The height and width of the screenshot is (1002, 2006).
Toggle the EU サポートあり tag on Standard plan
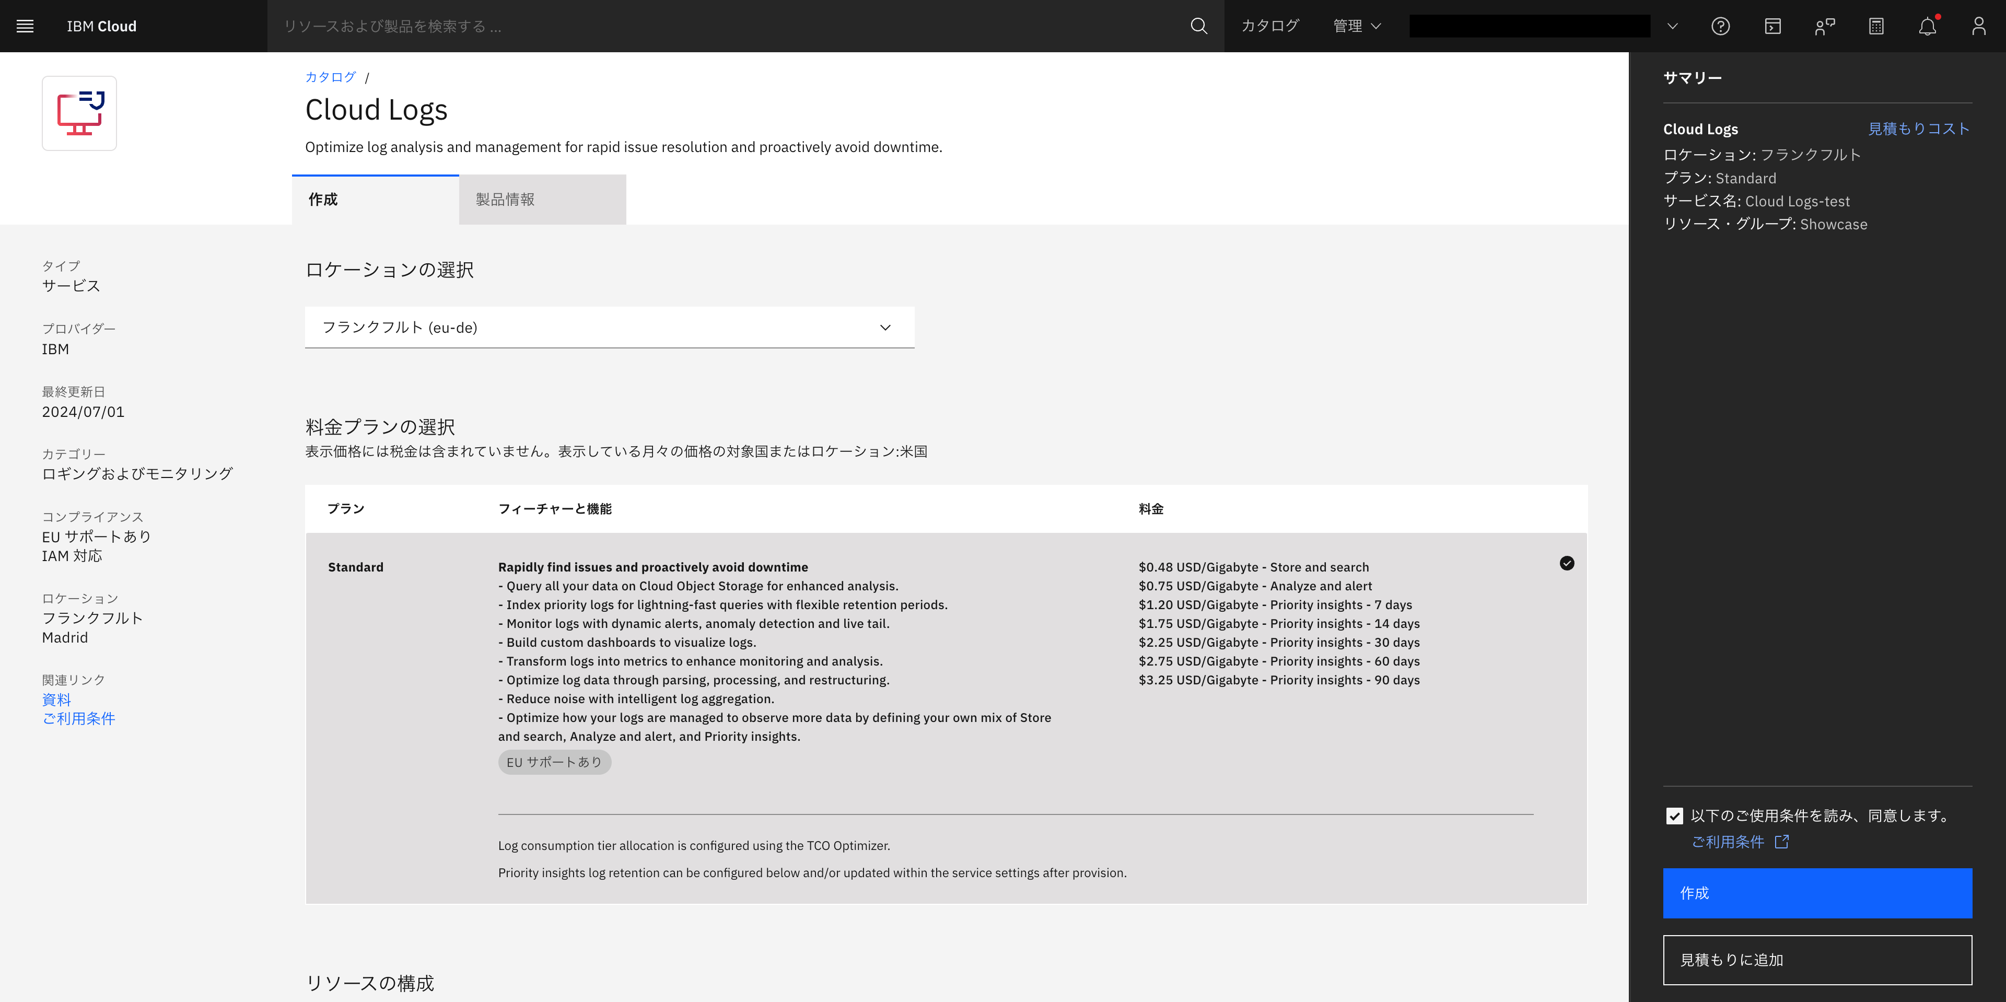554,762
